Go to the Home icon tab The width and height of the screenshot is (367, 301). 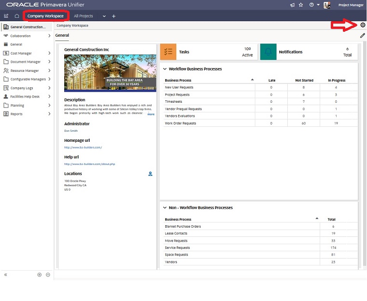coord(17,16)
